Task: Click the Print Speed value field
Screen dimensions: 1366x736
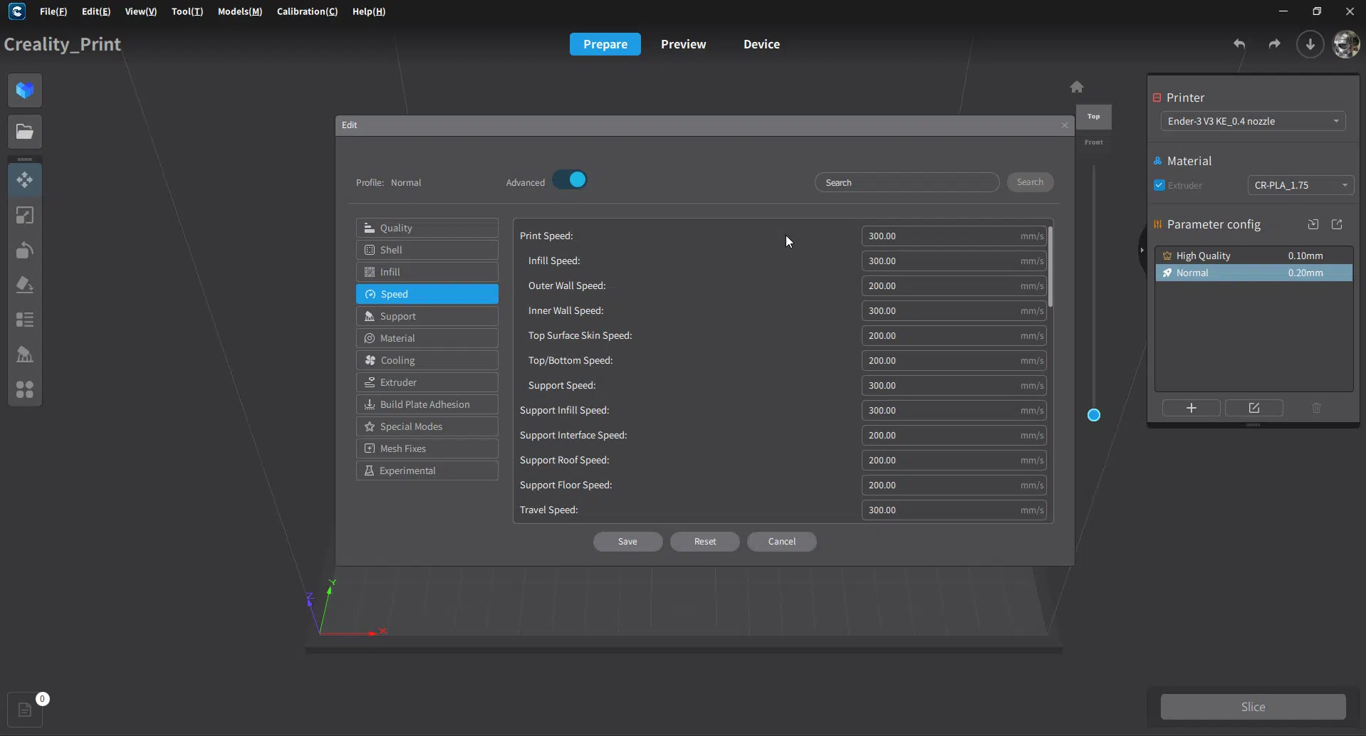Action: coord(954,236)
